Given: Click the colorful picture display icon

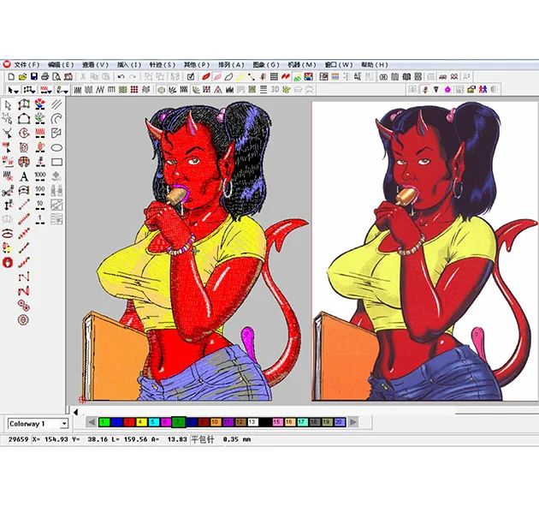Looking at the screenshot, I should click(x=308, y=77).
